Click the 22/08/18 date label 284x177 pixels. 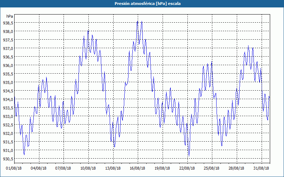pos(187,168)
